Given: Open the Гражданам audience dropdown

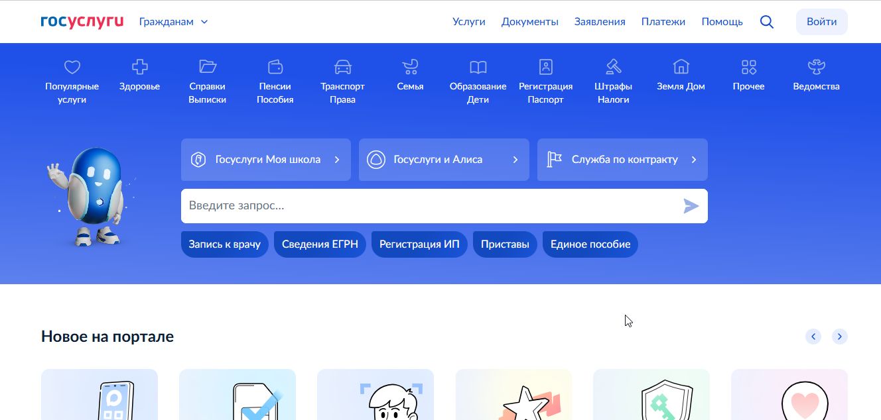Looking at the screenshot, I should click(173, 21).
